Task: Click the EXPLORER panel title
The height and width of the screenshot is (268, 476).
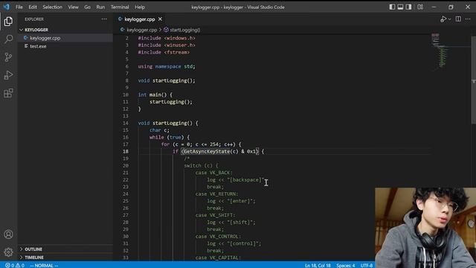Action: pyautogui.click(x=34, y=19)
